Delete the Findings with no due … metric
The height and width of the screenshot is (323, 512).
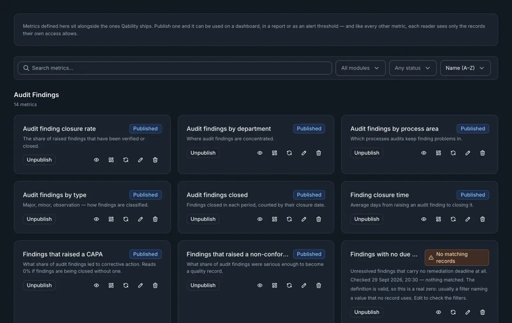click(482, 312)
